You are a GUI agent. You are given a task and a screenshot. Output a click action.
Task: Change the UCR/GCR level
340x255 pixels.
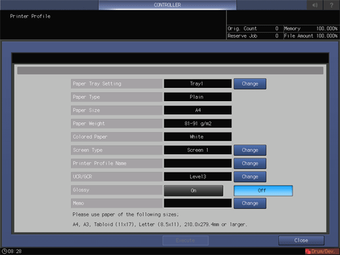250,177
